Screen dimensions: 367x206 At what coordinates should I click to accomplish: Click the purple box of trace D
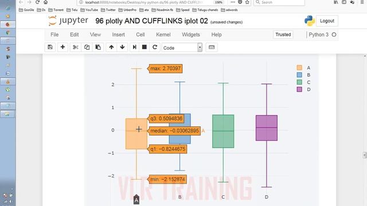point(267,128)
